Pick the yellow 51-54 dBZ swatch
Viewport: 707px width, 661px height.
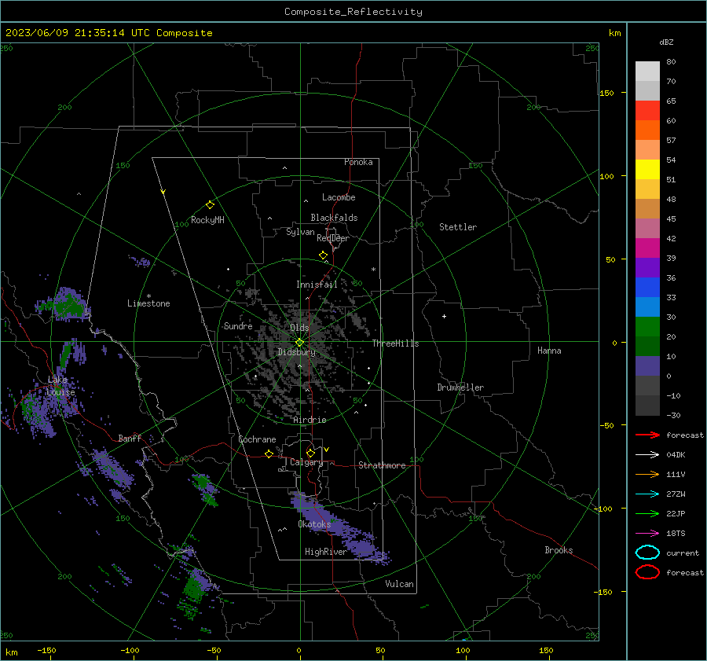coord(647,170)
